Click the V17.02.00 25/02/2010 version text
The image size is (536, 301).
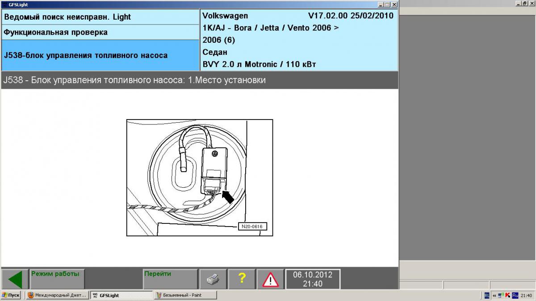(351, 16)
